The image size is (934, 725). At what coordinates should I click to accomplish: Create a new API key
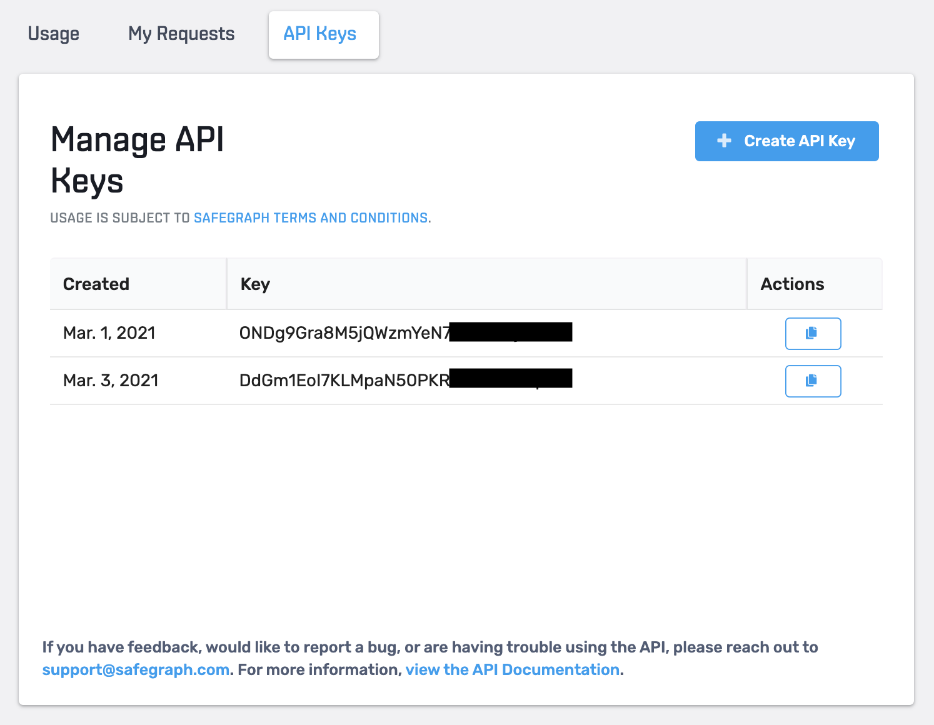786,141
